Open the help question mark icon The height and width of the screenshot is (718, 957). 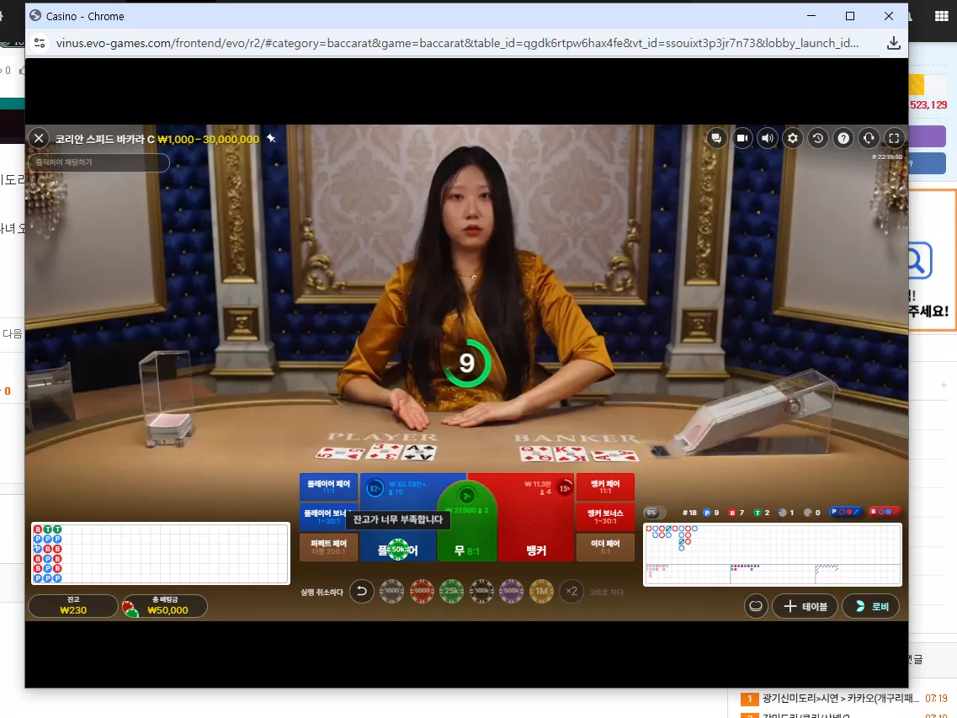[x=843, y=138]
